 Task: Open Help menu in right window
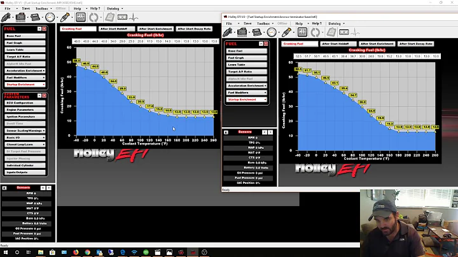pyautogui.click(x=299, y=24)
